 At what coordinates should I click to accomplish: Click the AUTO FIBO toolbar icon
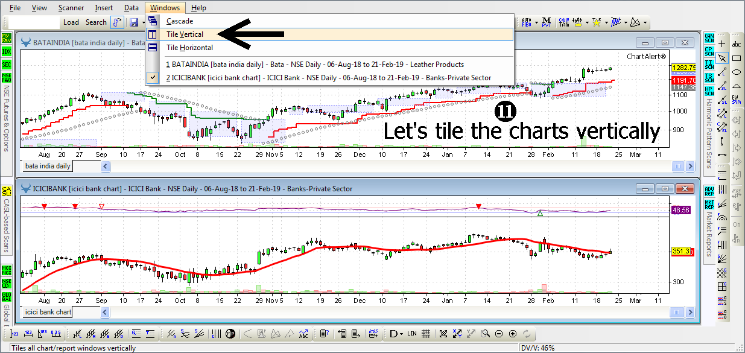526,22
